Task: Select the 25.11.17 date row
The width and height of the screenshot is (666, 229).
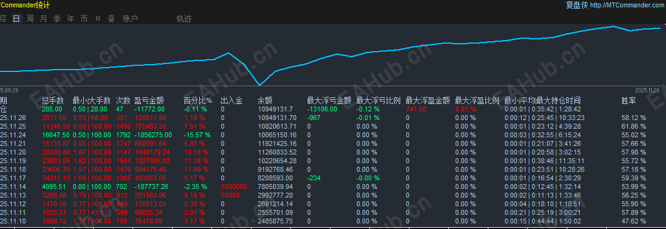Action: click(x=333, y=178)
